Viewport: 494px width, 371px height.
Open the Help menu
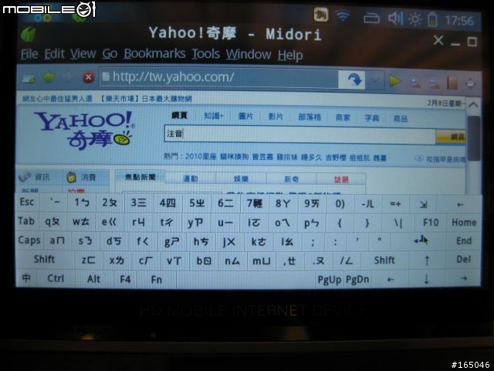tap(290, 56)
